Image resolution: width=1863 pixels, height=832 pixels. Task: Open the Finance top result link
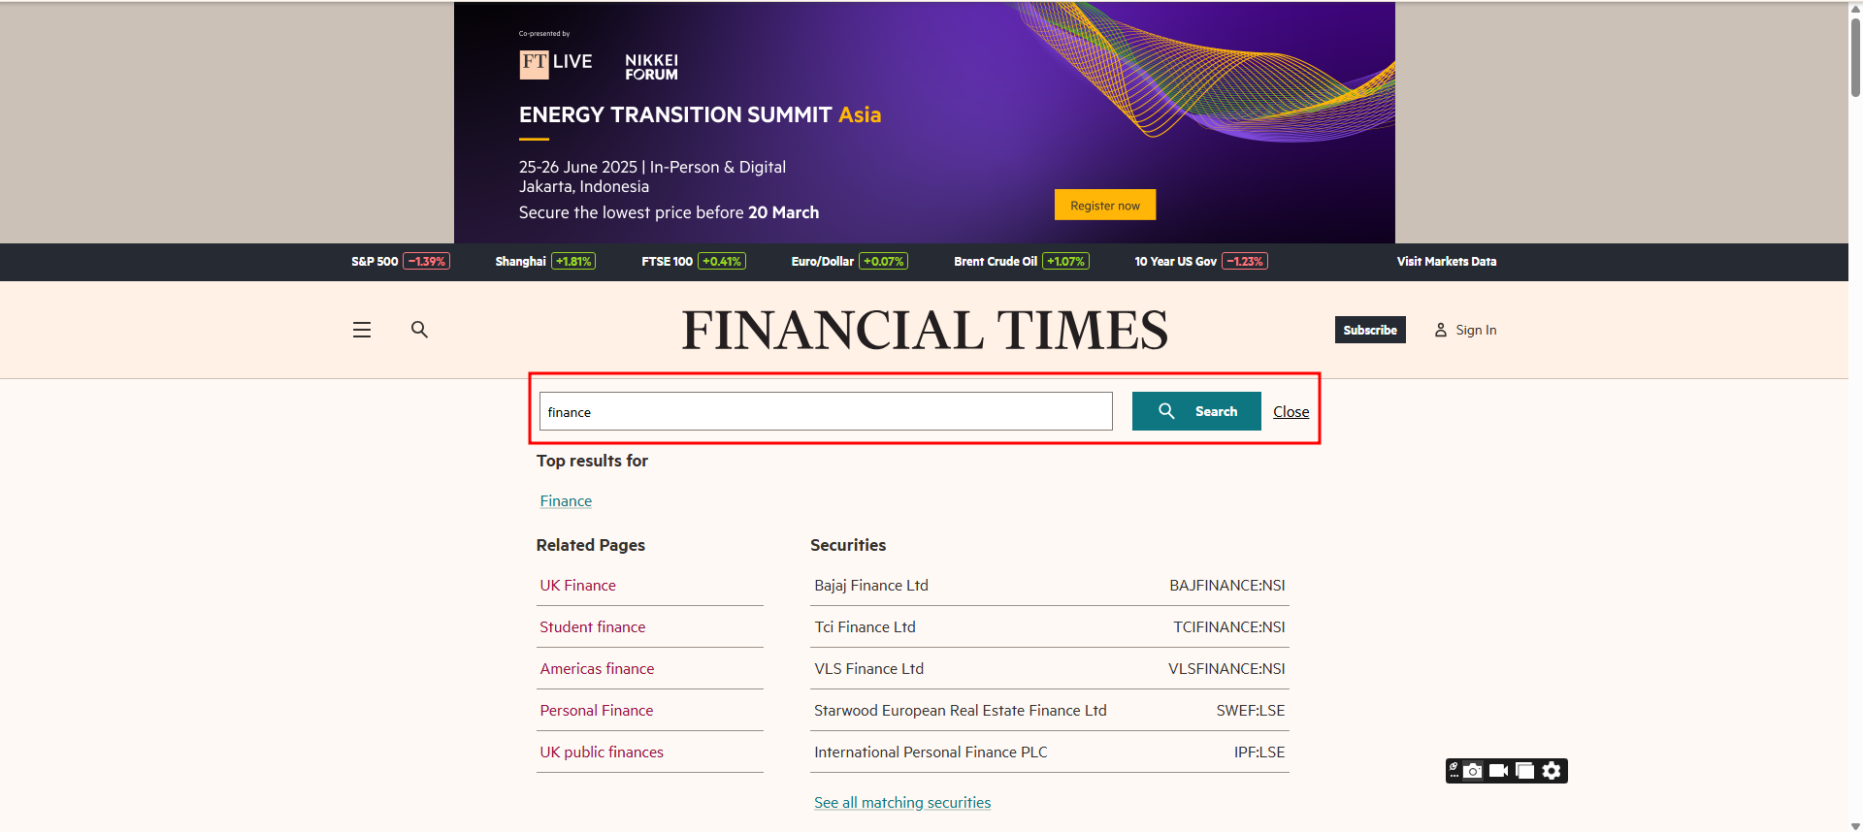tap(566, 501)
